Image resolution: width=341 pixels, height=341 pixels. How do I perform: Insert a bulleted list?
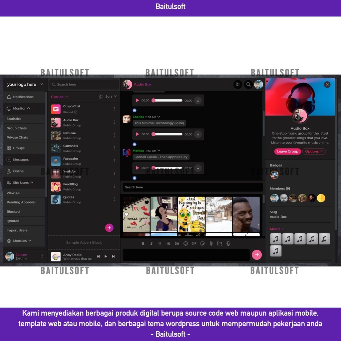click(168, 243)
